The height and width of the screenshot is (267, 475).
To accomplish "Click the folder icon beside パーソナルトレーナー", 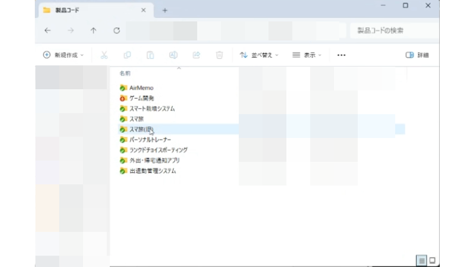I will click(x=123, y=140).
